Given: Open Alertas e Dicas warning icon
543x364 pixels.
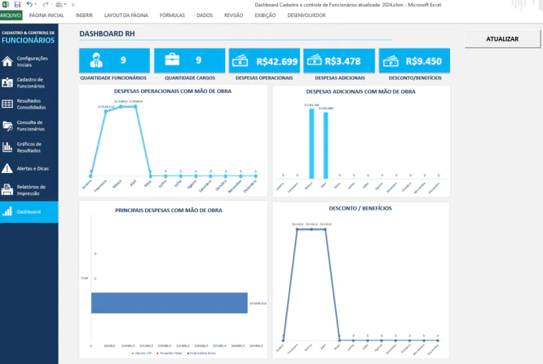Looking at the screenshot, I should click(x=7, y=168).
